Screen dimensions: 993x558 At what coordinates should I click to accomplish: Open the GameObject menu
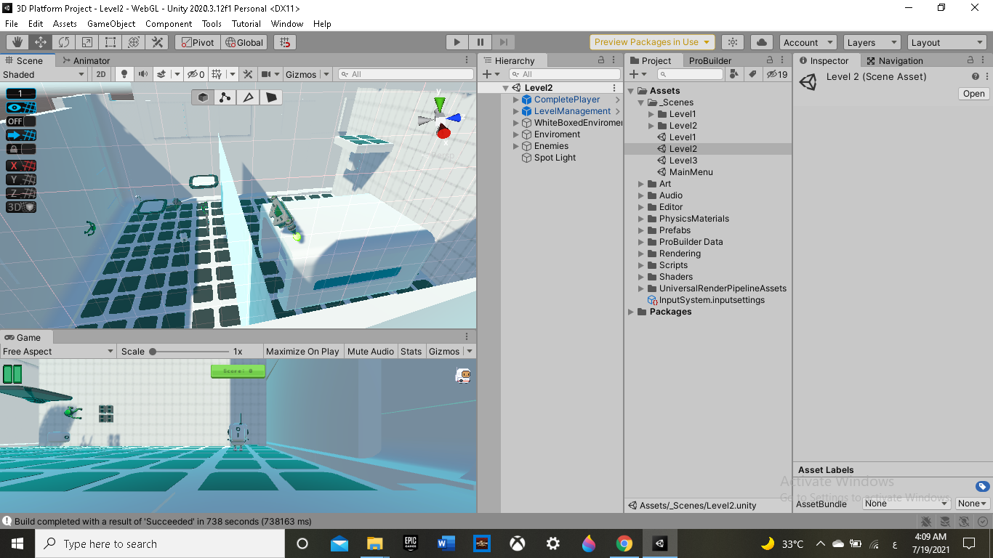click(111, 23)
